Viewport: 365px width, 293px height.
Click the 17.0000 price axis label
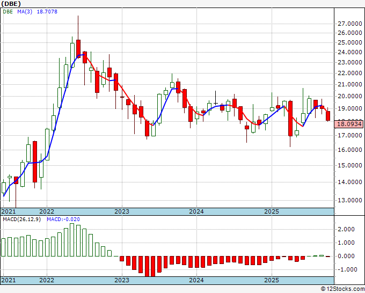(349, 135)
